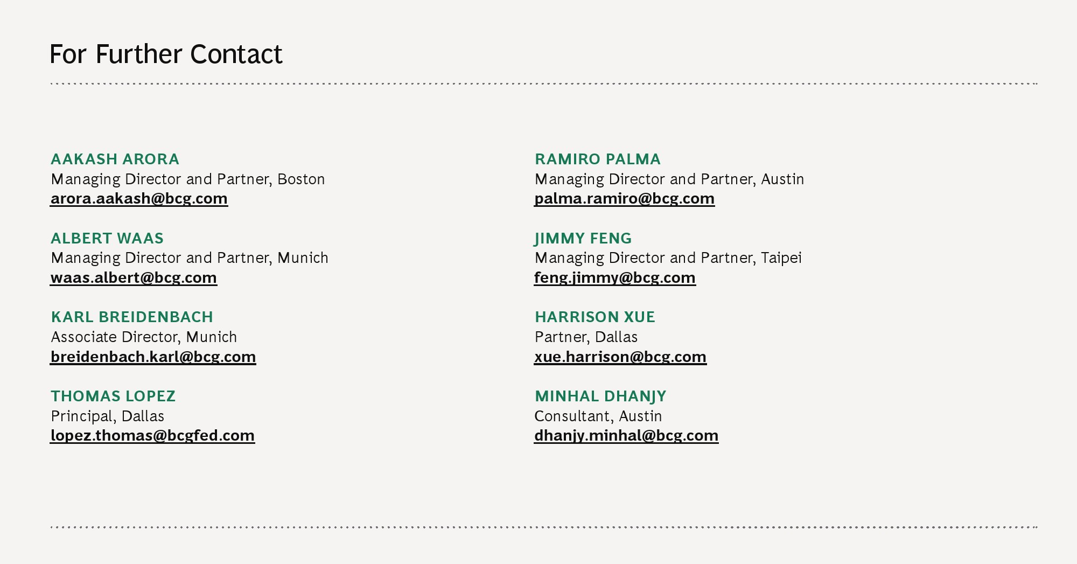The height and width of the screenshot is (564, 1077).
Task: Click the lopez.thomas@bcgfed.com email link
Action: (x=152, y=436)
